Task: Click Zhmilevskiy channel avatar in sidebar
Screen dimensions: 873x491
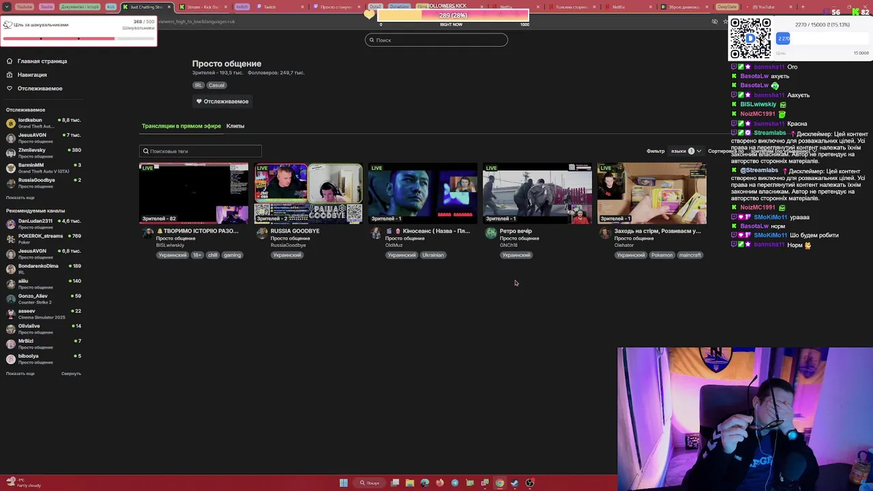Action: (x=11, y=153)
